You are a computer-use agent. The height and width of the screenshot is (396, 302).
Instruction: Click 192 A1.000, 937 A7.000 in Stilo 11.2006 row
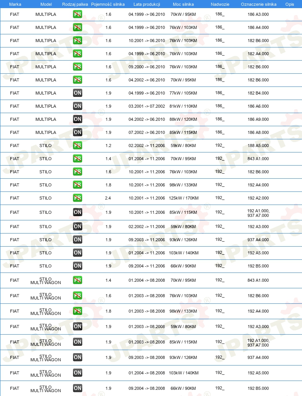(x=258, y=213)
